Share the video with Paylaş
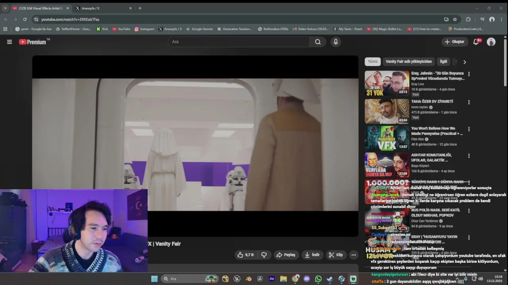Image resolution: width=508 pixels, height=285 pixels. pos(286,255)
